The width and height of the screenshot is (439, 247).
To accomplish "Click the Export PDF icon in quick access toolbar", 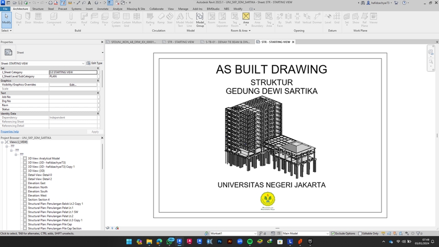I will tap(56, 3).
